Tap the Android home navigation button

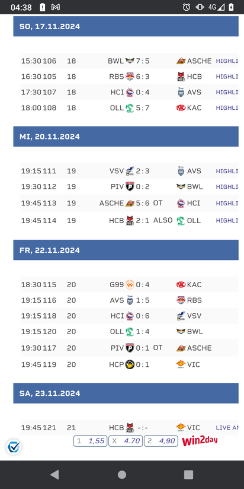click(122, 475)
